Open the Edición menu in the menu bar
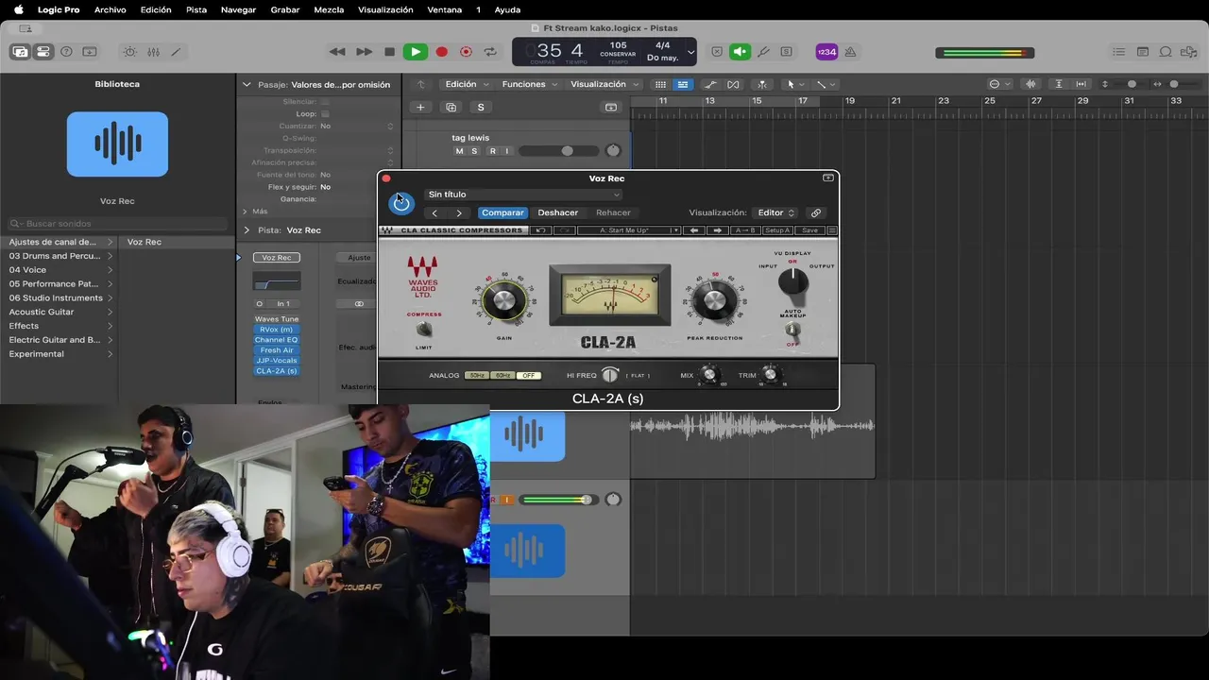 pos(156,9)
